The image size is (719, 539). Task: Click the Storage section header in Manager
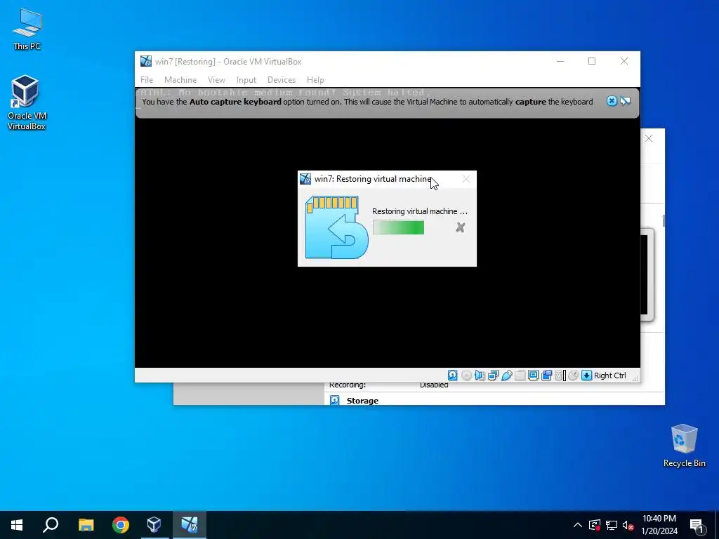362,401
